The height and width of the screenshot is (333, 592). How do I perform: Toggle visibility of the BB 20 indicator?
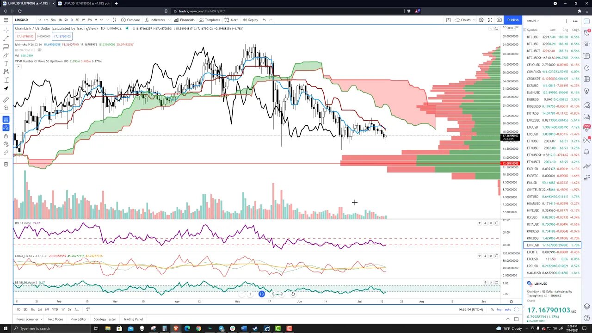tap(39, 50)
